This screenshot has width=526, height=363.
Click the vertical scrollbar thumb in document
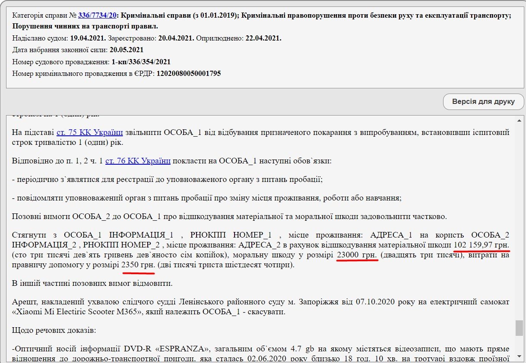pos(519,328)
